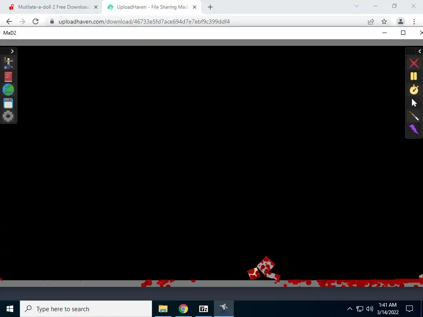Open 7-Zip from the taskbar
423x317 pixels.
[203, 309]
